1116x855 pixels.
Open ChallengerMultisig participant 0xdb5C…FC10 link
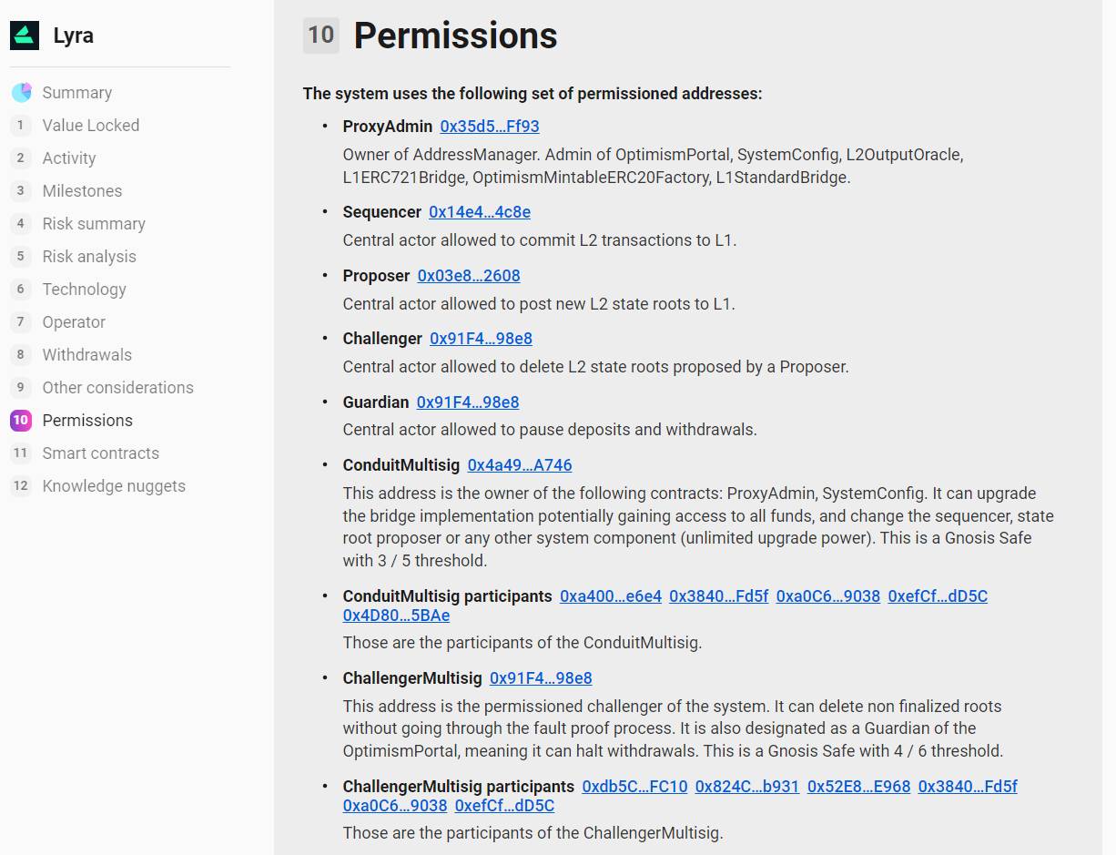(635, 787)
